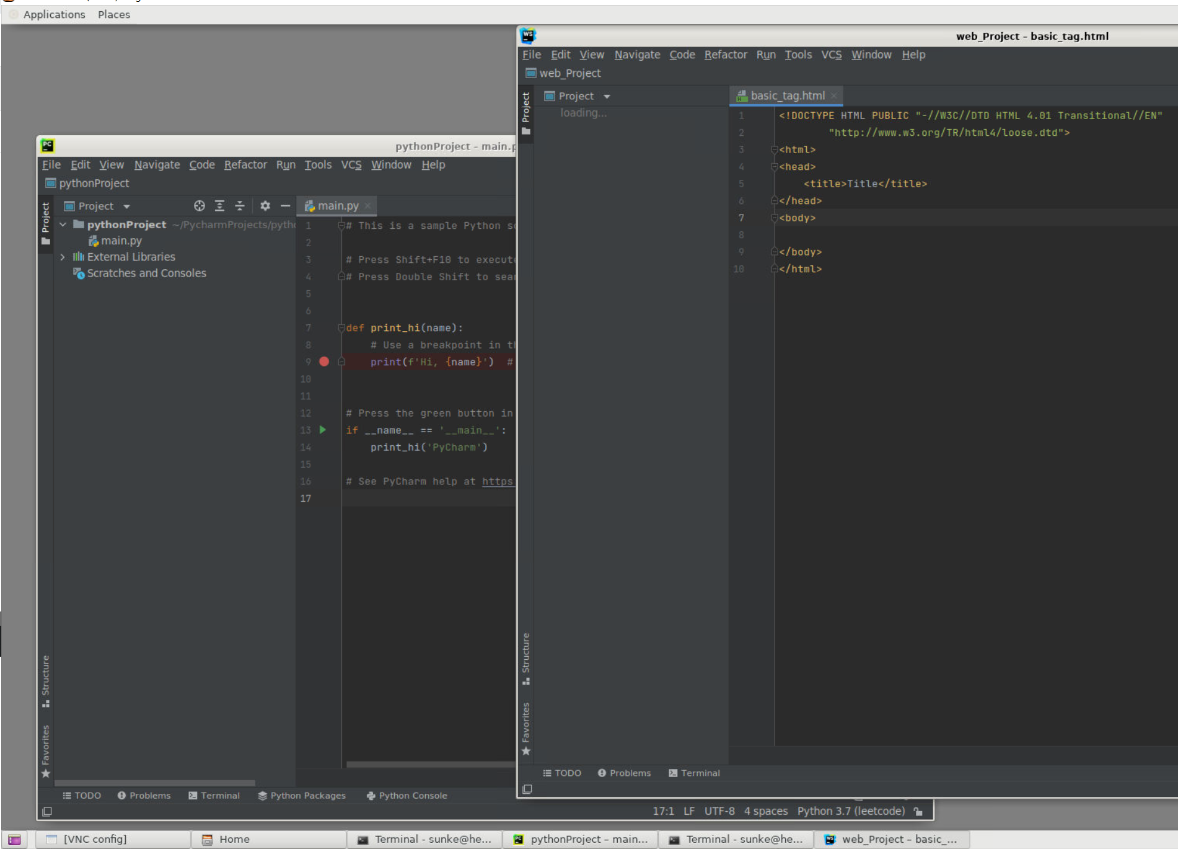
Task: Fold comment block at line 1 in main.py
Action: coord(341,226)
